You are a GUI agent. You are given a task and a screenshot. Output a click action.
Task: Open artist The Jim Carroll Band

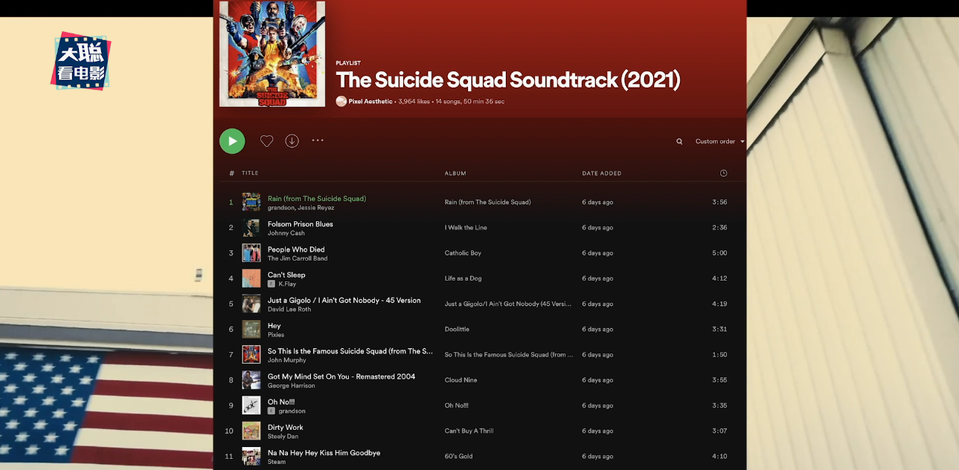(298, 258)
